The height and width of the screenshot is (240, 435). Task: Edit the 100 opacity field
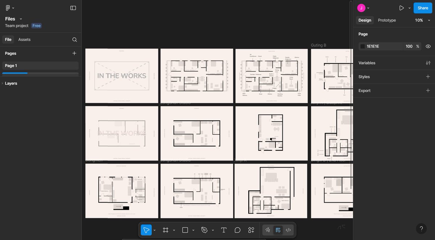(x=409, y=46)
